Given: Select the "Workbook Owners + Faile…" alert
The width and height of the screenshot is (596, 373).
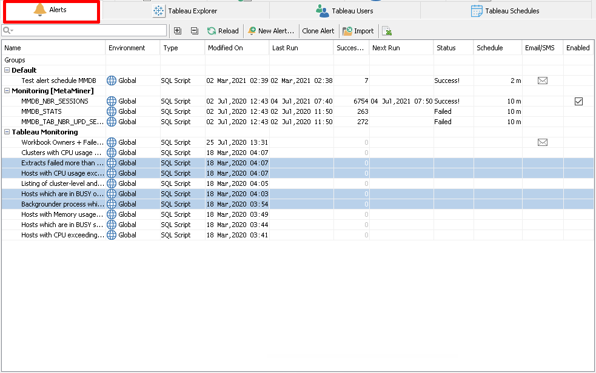Looking at the screenshot, I should (62, 142).
